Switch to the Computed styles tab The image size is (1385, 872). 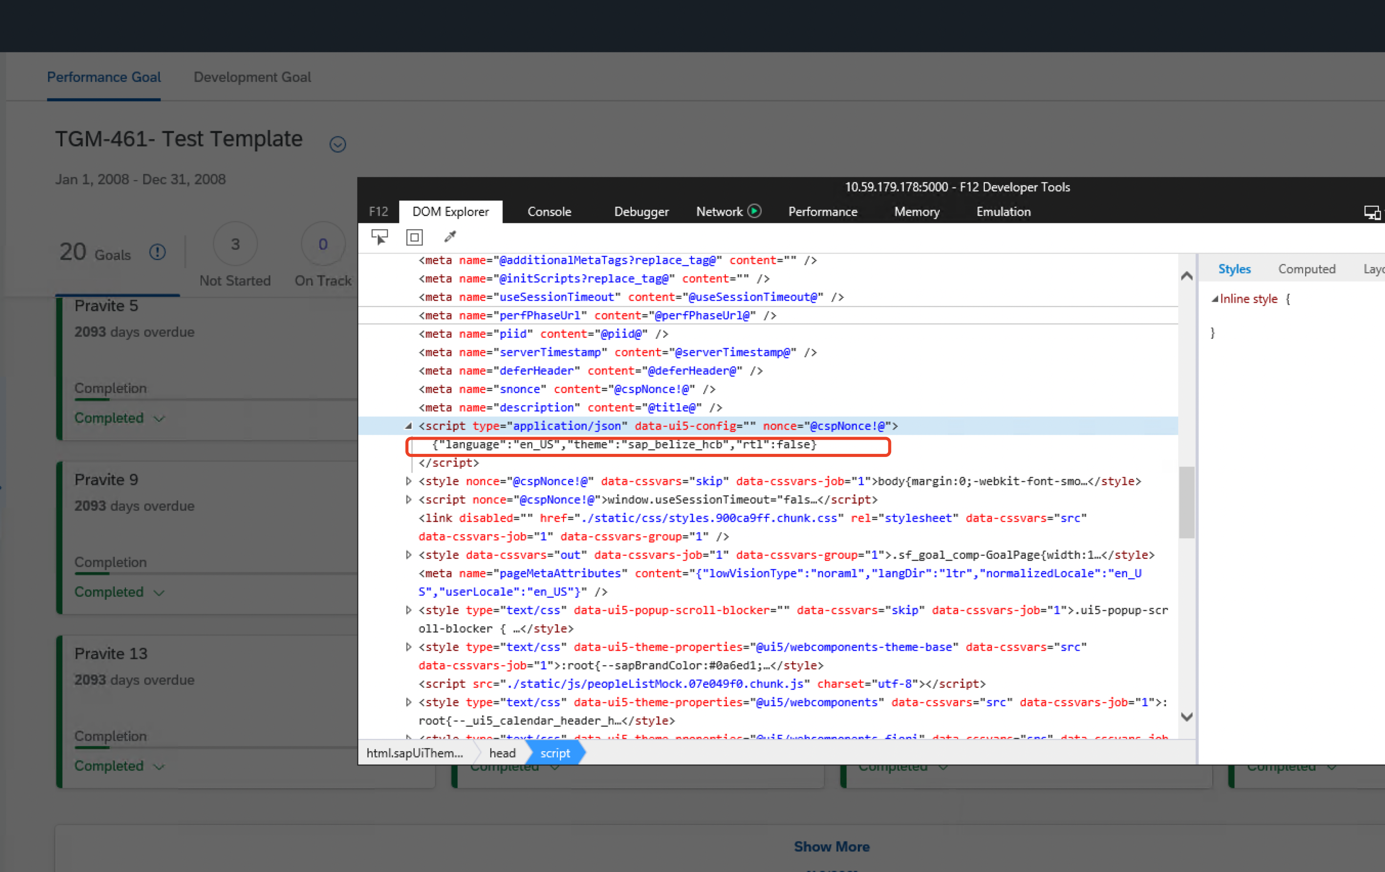point(1307,269)
